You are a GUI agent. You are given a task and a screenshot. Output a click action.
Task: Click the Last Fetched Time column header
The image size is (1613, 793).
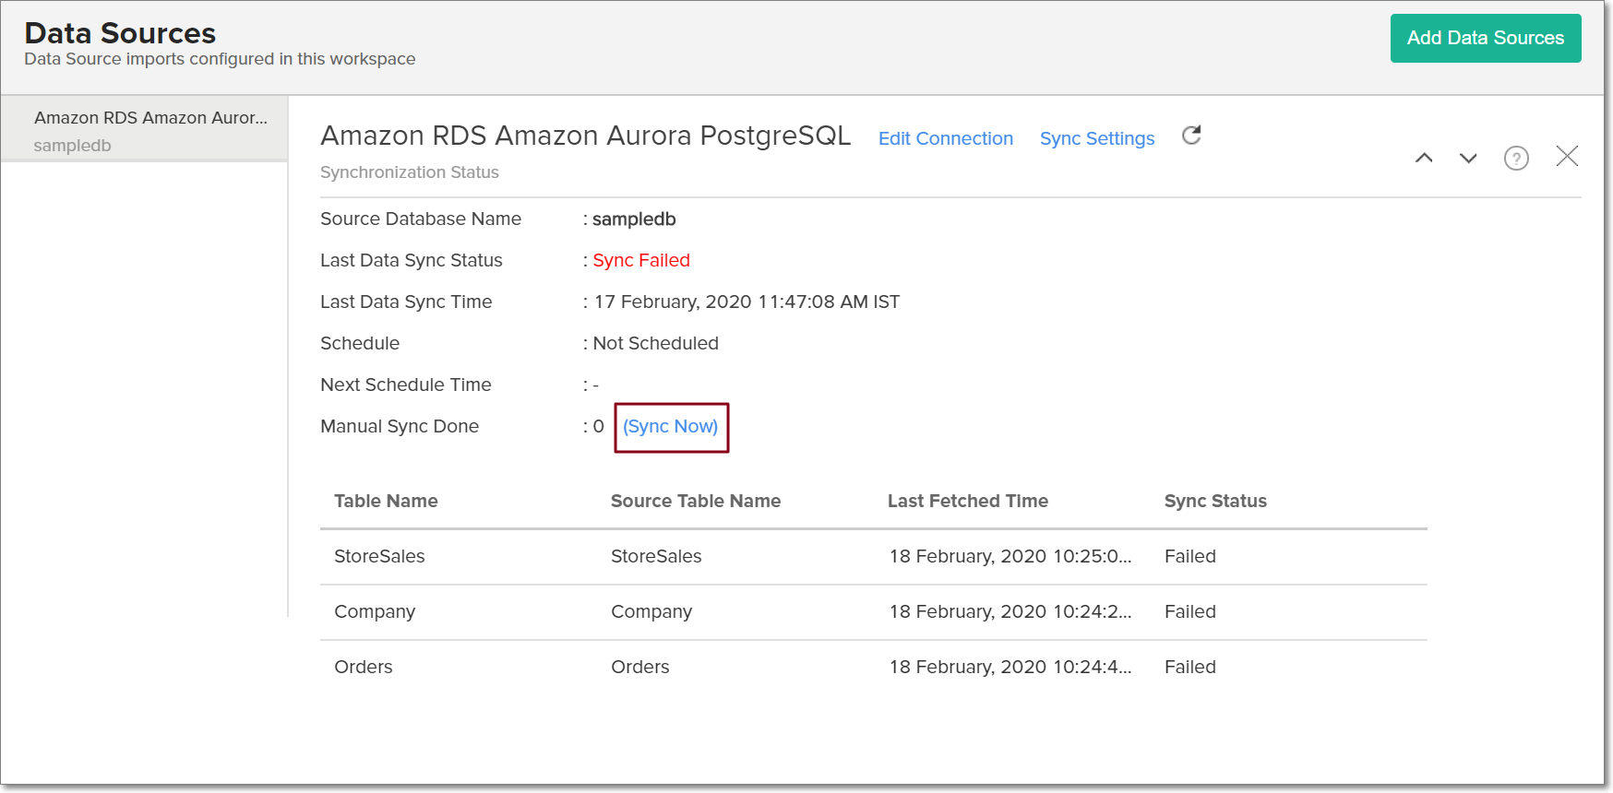click(x=967, y=501)
